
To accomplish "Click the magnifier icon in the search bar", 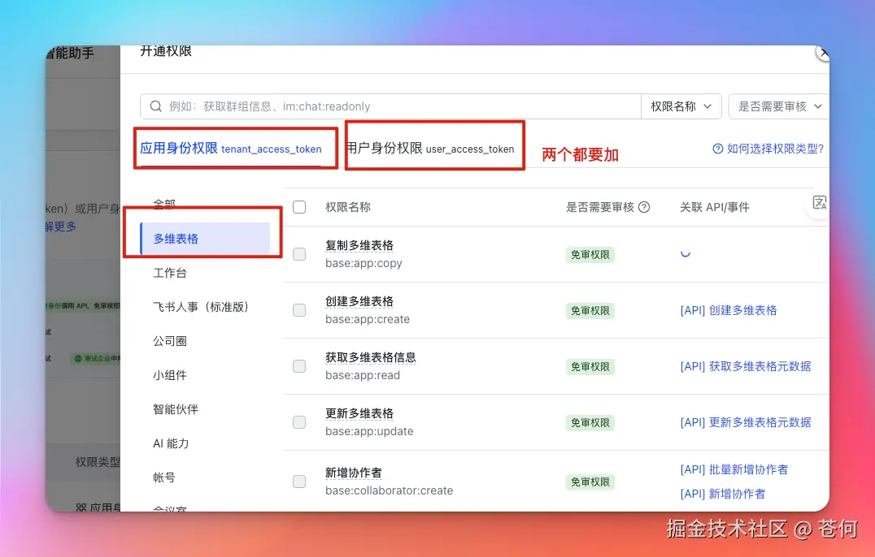I will click(x=155, y=106).
